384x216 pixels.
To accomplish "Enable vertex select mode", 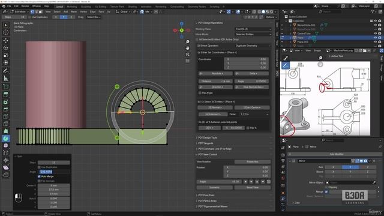I will coord(32,12).
